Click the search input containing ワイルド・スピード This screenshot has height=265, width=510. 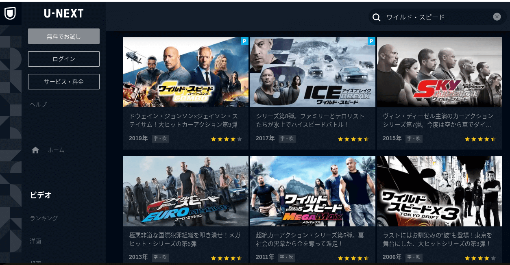437,17
